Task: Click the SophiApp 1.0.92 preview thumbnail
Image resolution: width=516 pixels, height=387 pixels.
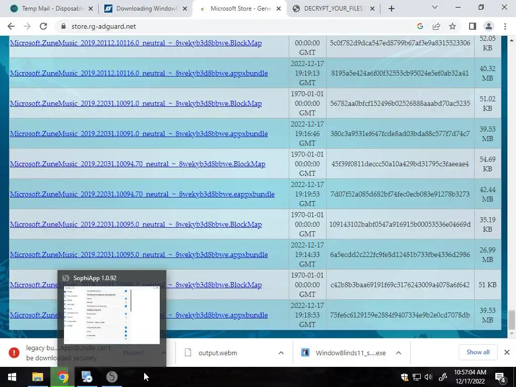Action: tap(111, 315)
